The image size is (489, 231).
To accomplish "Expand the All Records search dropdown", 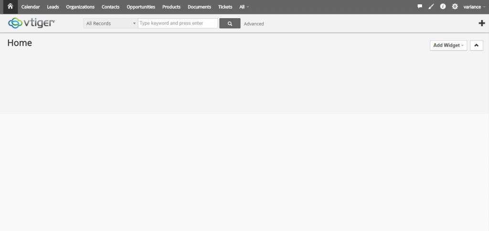I will [111, 23].
